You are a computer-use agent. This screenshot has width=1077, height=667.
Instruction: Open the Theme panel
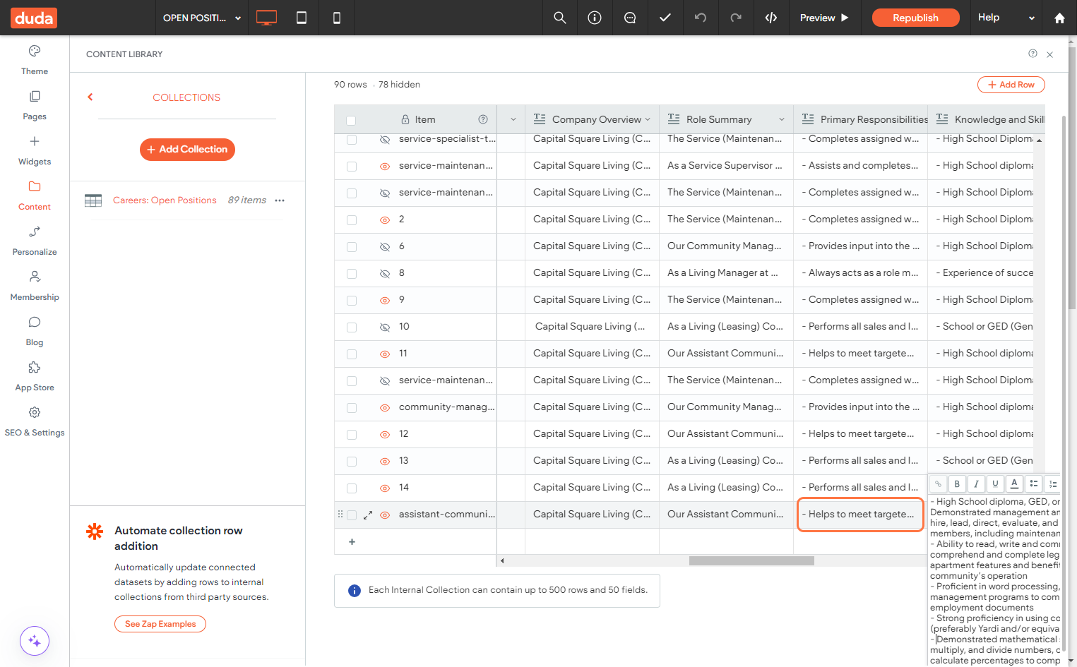[x=35, y=60]
